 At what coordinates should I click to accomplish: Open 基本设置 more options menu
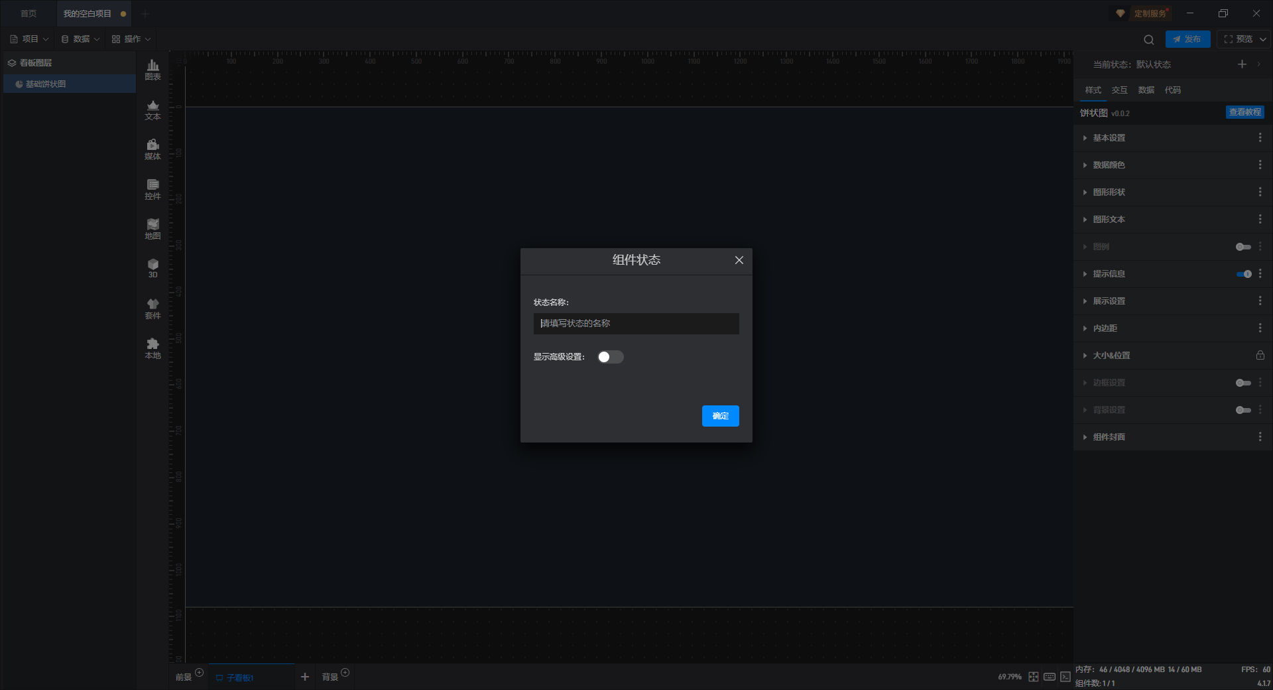1260,137
